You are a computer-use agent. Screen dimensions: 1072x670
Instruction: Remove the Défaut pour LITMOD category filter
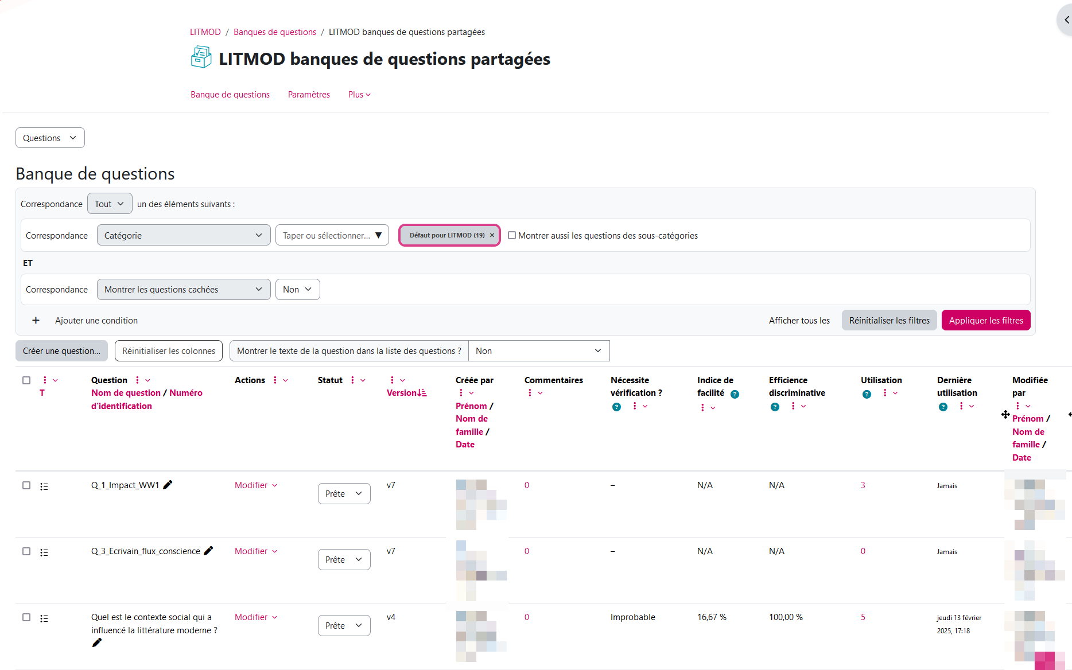tap(492, 235)
